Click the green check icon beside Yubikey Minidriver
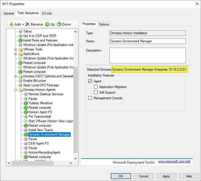Viewport: 201px width, 181px height. (x=26, y=103)
